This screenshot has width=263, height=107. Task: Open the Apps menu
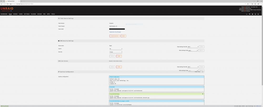(x=48, y=14)
